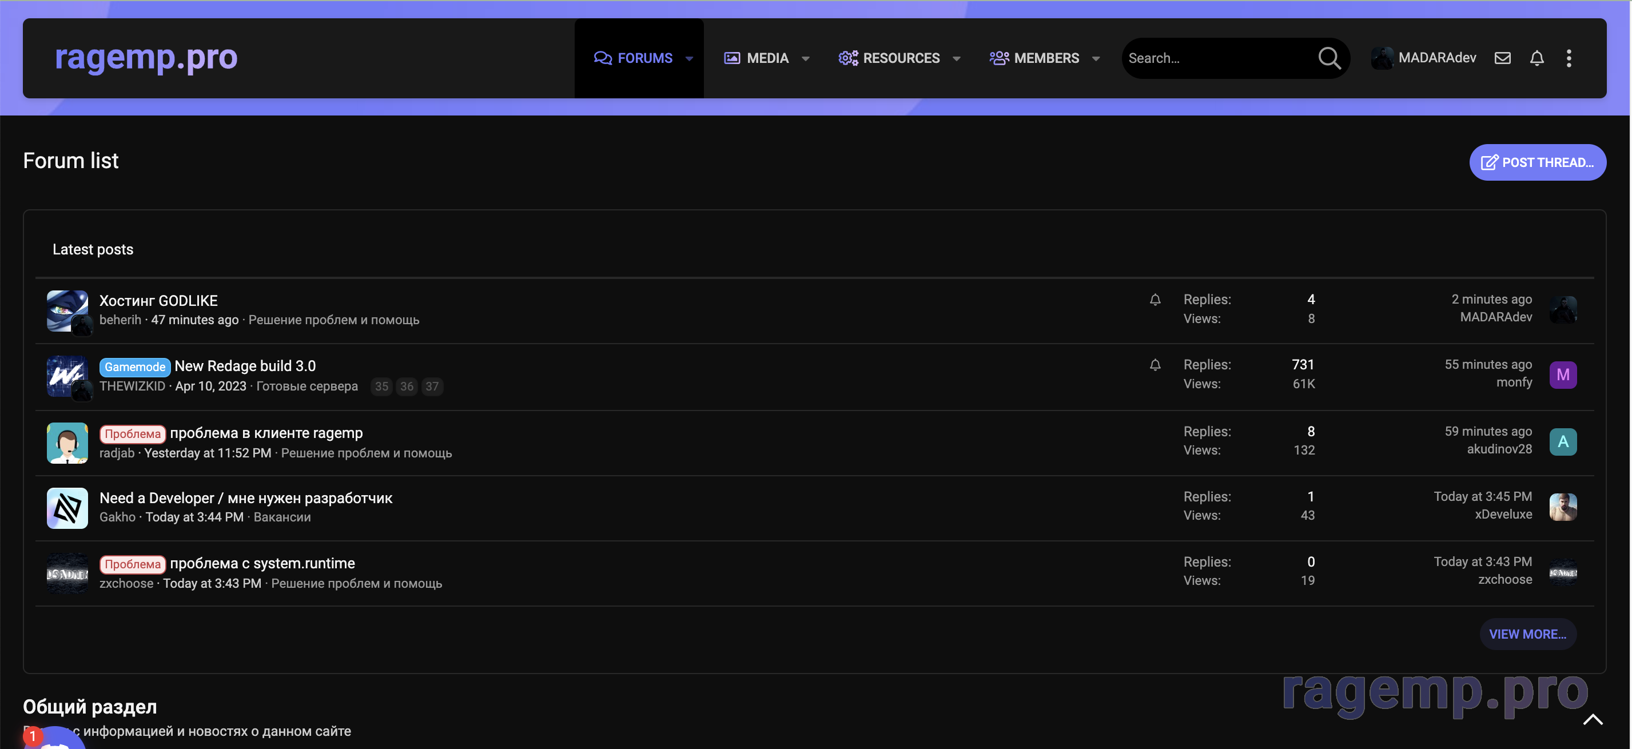This screenshot has height=749, width=1632.
Task: Expand the Members dropdown arrow
Action: pyautogui.click(x=1096, y=58)
